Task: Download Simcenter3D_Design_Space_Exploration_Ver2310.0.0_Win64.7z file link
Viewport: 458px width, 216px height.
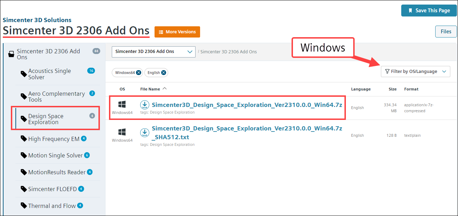Action: 247,105
